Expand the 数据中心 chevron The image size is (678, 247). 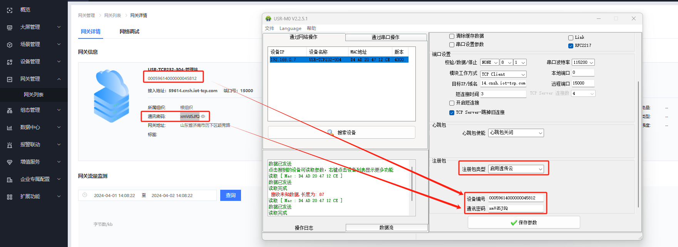click(59, 127)
